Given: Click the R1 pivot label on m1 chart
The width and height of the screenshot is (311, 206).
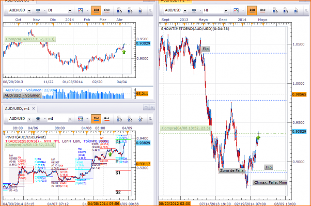Looking at the screenshot, I should coord(118,142).
